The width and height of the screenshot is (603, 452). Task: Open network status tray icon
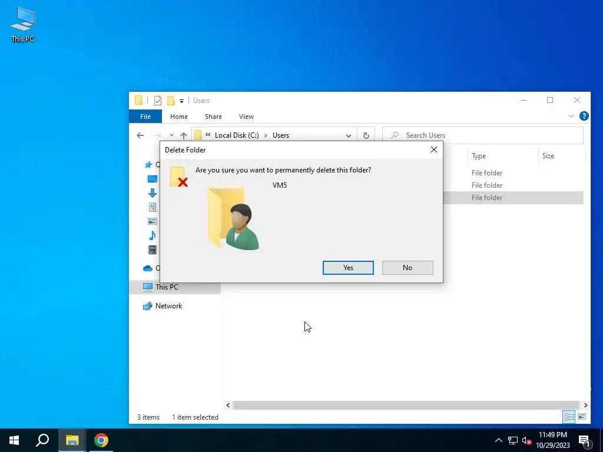tap(513, 440)
